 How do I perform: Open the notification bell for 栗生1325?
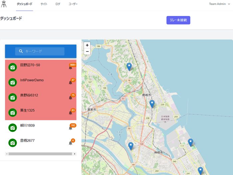tap(71, 113)
